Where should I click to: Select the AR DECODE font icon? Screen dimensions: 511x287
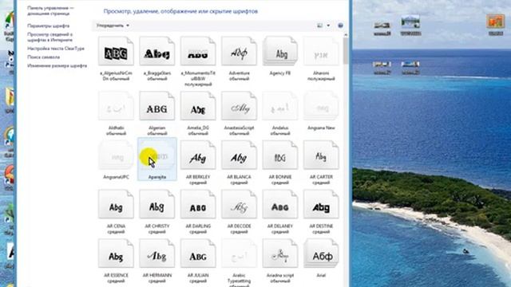tap(240, 204)
